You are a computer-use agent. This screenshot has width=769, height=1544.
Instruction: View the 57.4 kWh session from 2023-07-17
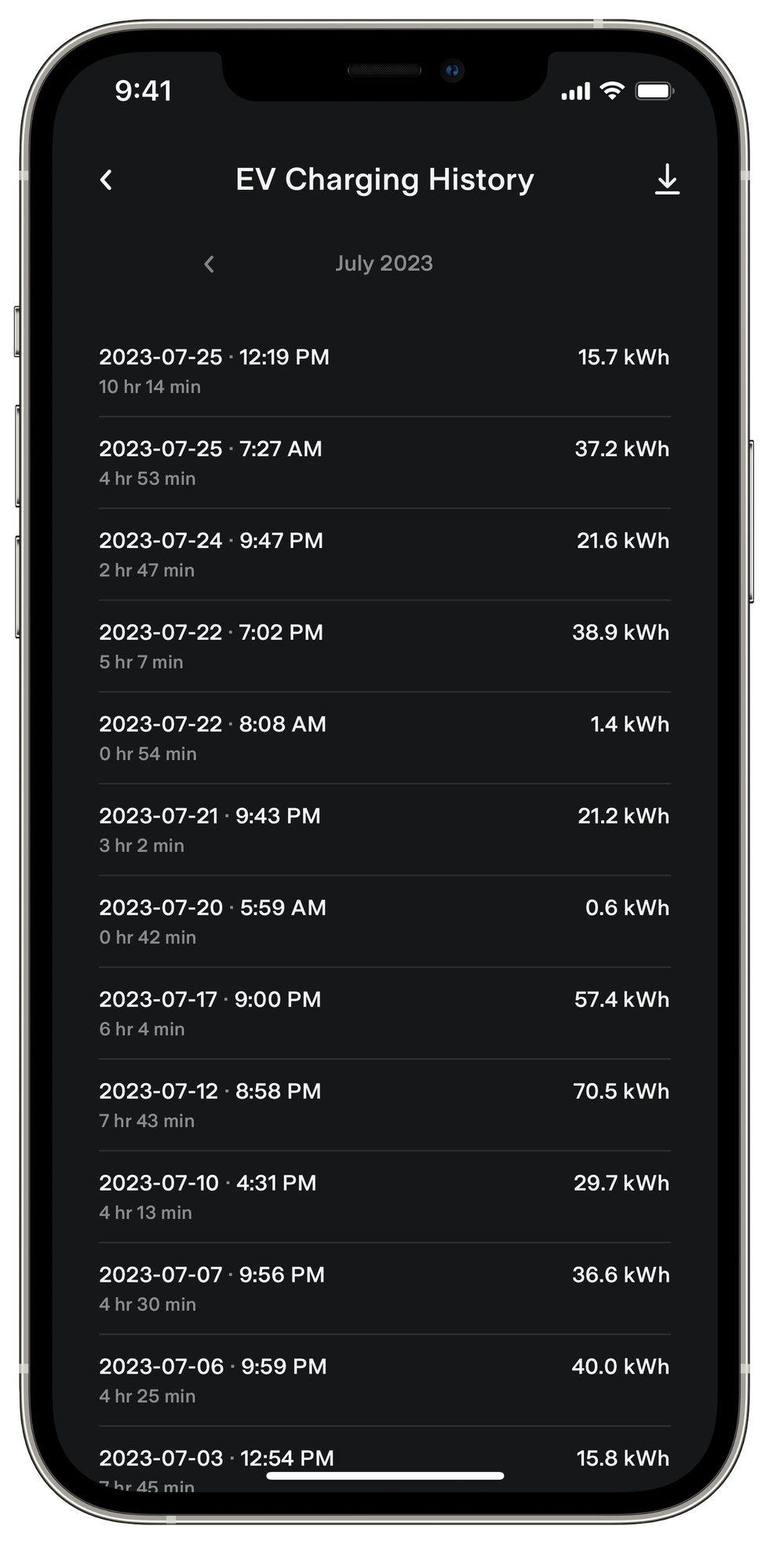tap(384, 1013)
